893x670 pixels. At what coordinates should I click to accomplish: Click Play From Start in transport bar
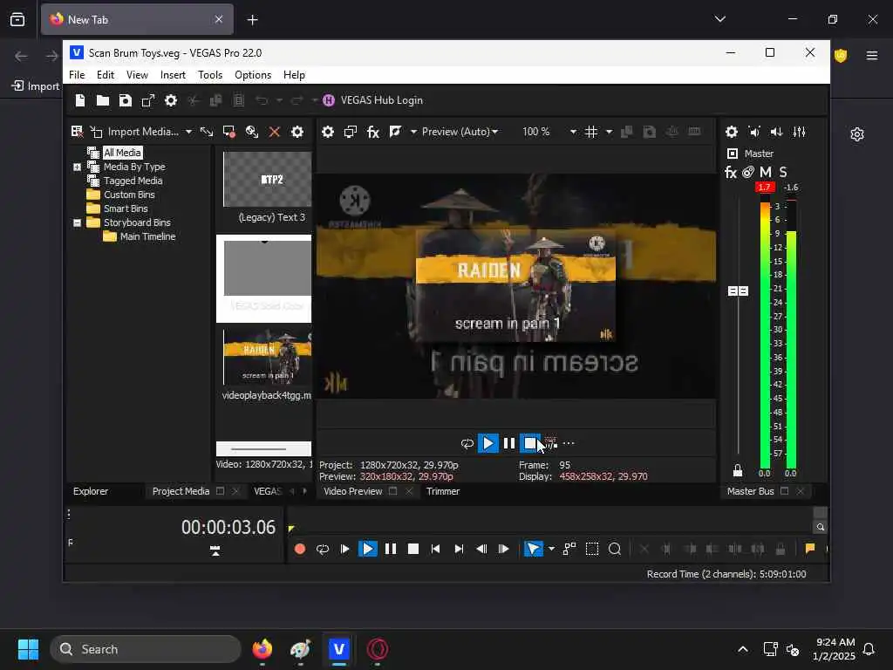tap(344, 549)
